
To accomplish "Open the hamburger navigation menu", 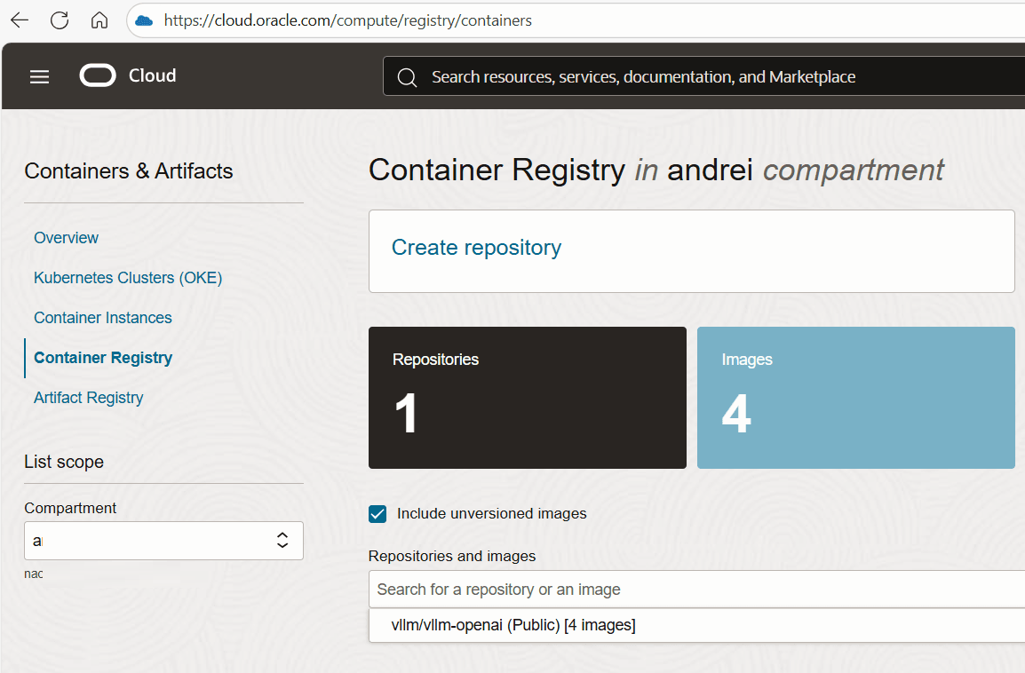I will point(39,76).
